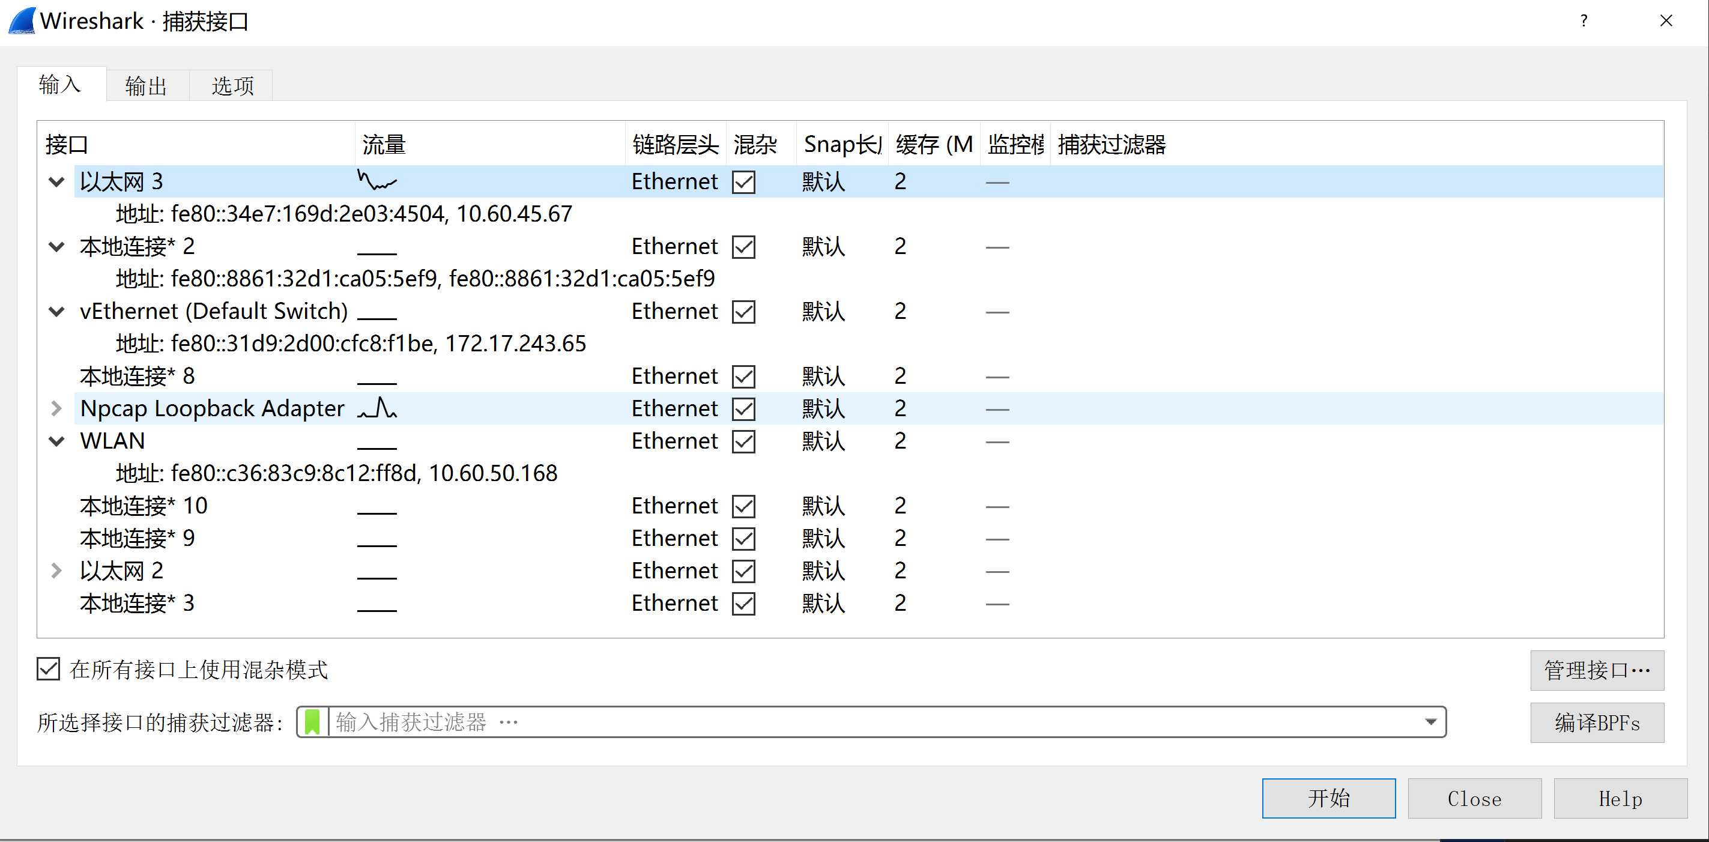
Task: Select the Npcap Loopback Adapter interface
Action: (x=213, y=409)
